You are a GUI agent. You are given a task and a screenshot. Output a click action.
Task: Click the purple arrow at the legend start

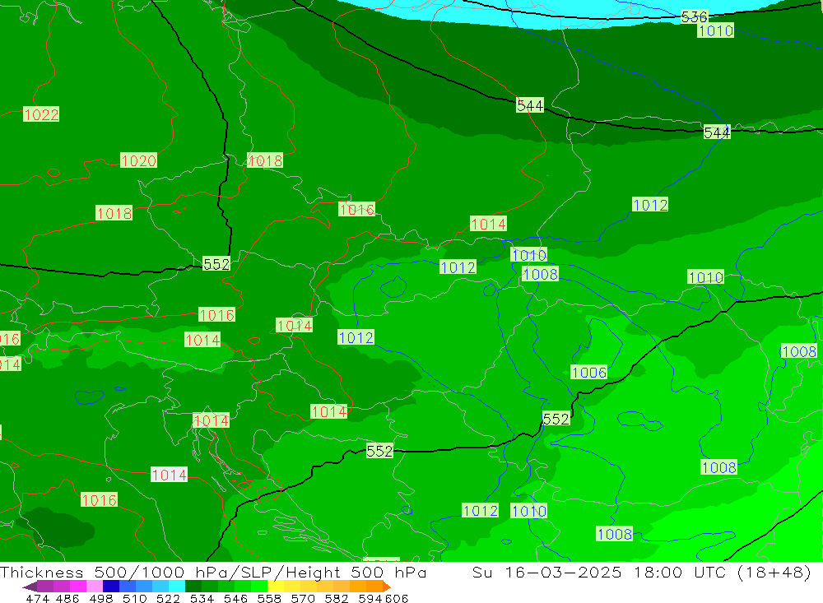coord(30,587)
